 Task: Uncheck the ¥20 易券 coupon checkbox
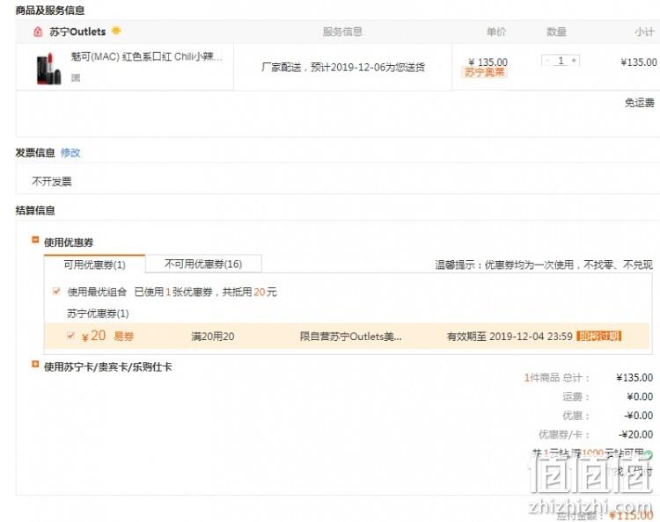click(x=71, y=336)
